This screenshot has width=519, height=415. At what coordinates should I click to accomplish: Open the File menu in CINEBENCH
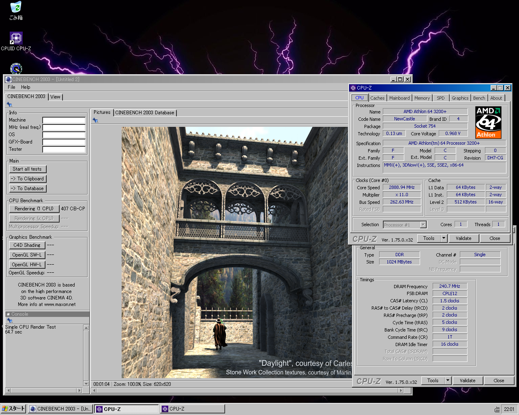pos(11,87)
